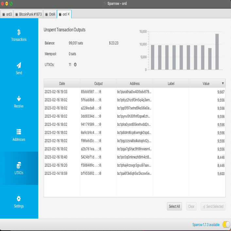This screenshot has width=231, height=231.
Task: Click address bc1pura9sa0w400sdv879...
Action: point(134,92)
